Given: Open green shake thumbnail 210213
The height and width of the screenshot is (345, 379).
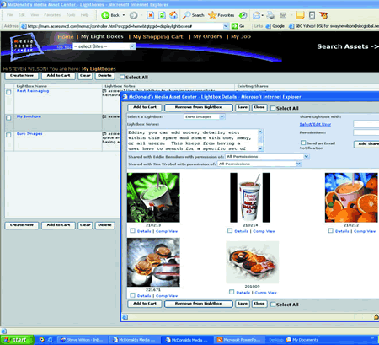Looking at the screenshot, I should (153, 197).
